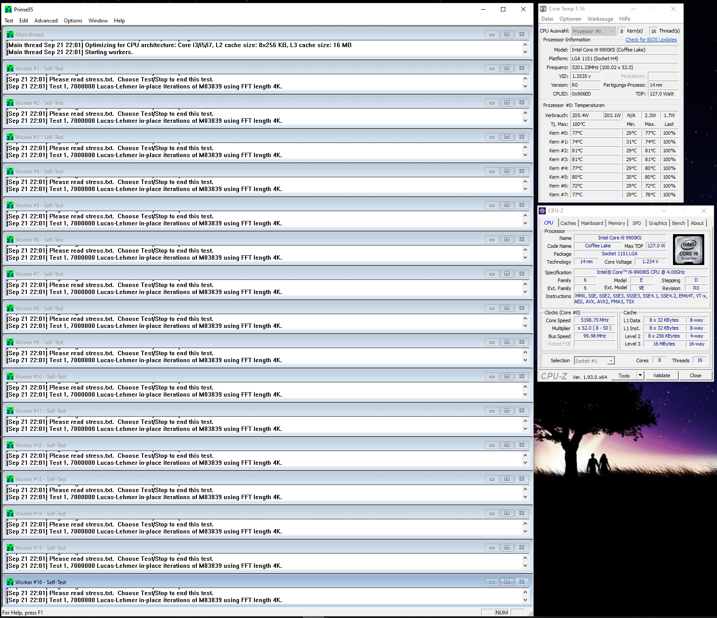Minimize the Worker #3 Self-Test child window
The image size is (717, 618).
[x=492, y=137]
